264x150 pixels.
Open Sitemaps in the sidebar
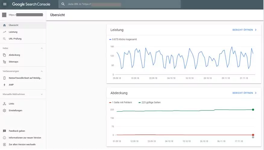tap(14, 62)
